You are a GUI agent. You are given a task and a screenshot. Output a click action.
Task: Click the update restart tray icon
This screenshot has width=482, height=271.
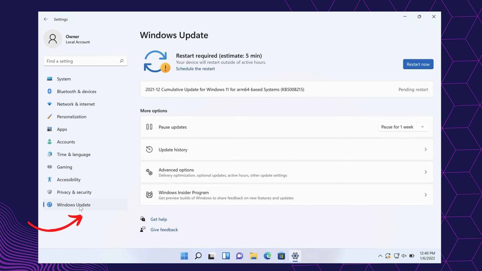388,256
